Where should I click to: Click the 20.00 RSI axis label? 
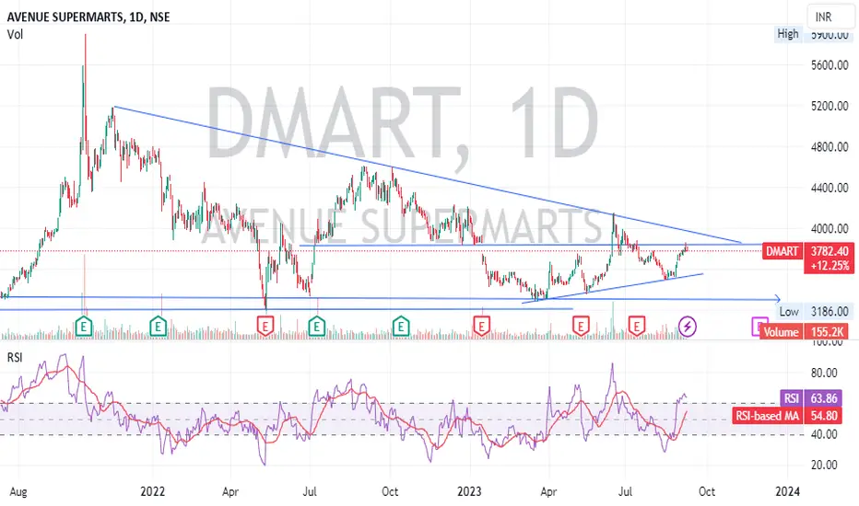823,465
